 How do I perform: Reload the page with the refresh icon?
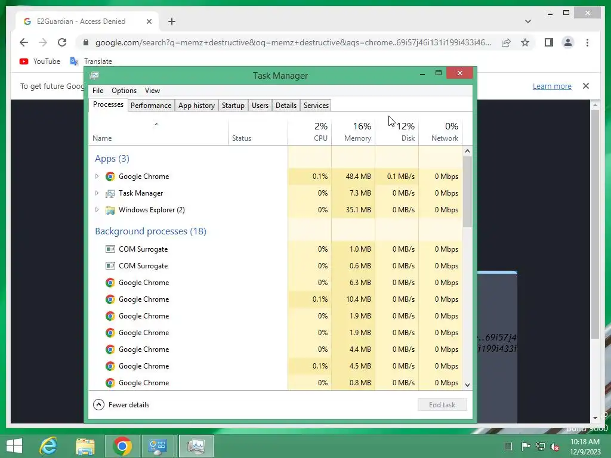[x=62, y=42]
